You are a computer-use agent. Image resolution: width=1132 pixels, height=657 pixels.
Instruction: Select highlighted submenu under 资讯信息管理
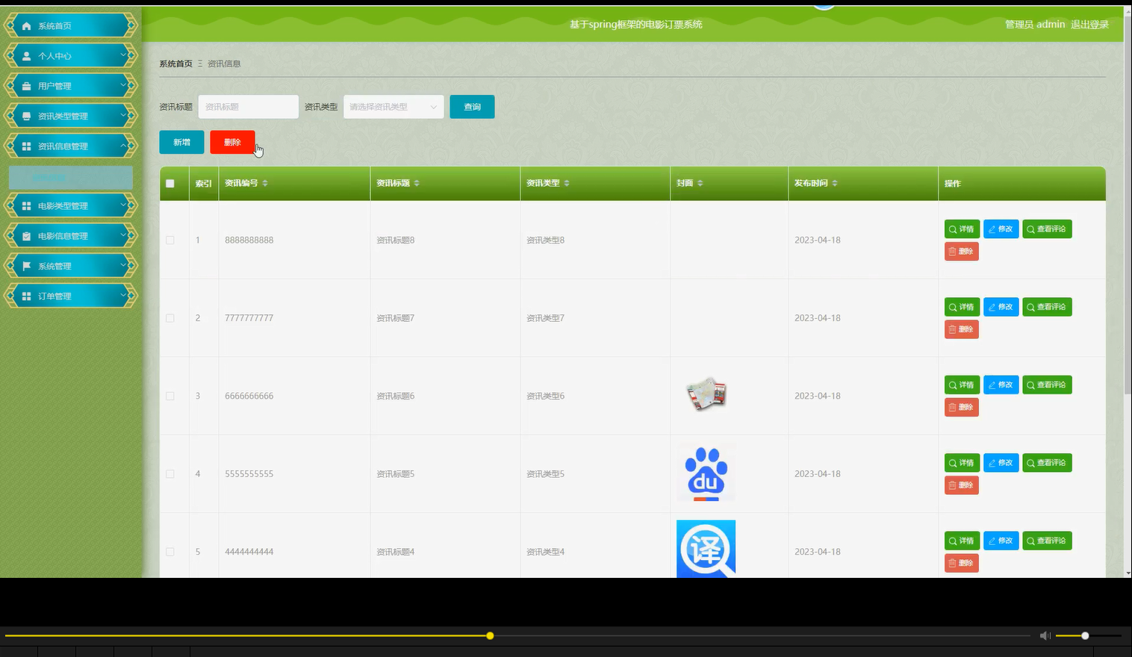pyautogui.click(x=71, y=178)
